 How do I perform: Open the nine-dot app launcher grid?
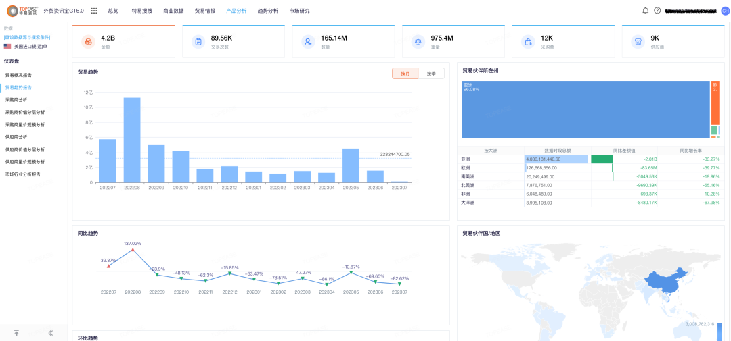(94, 11)
